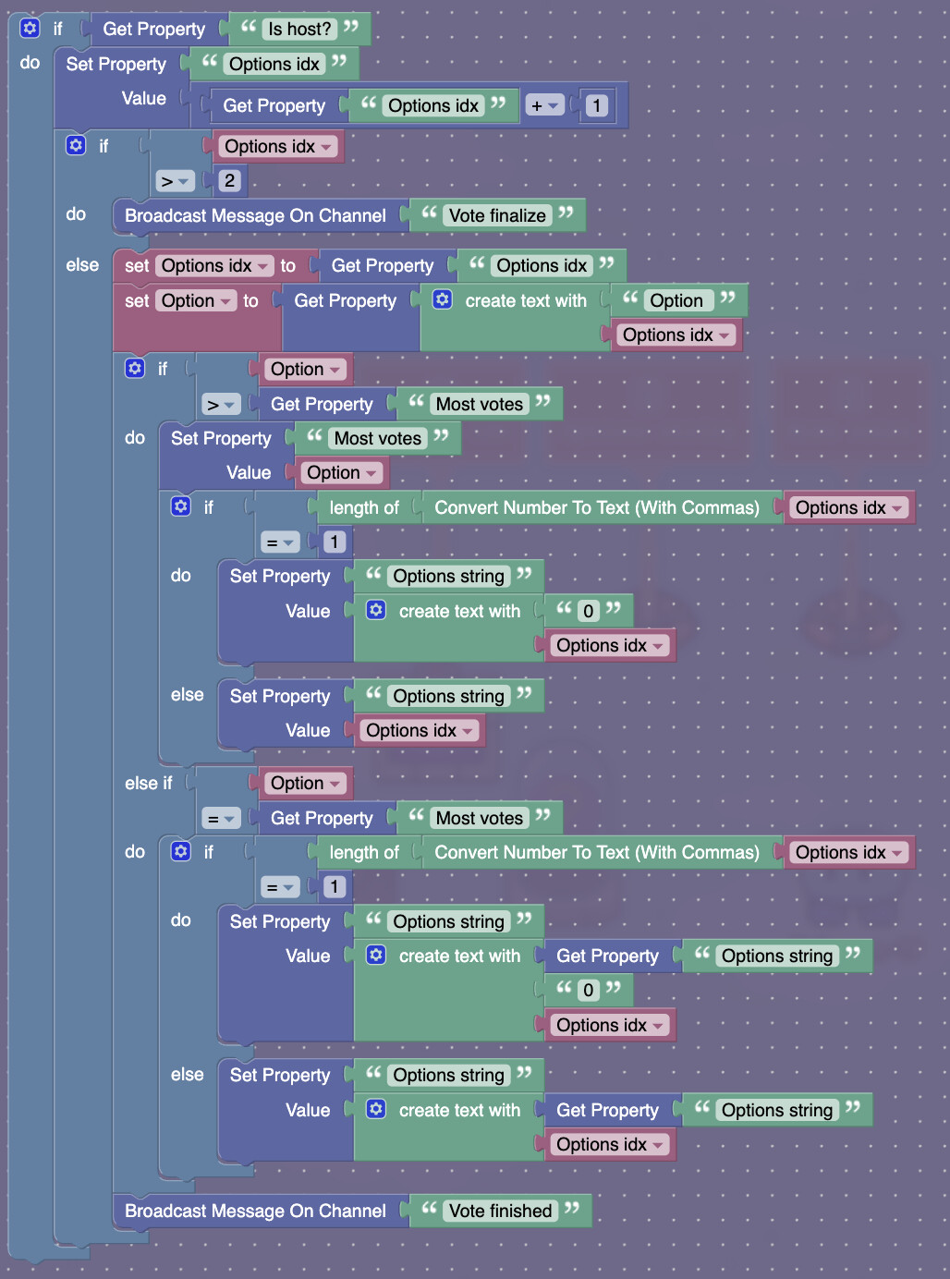The image size is (950, 1279).
Task: Open the '+' operator dropdown near the number 1
Action: pos(545,104)
